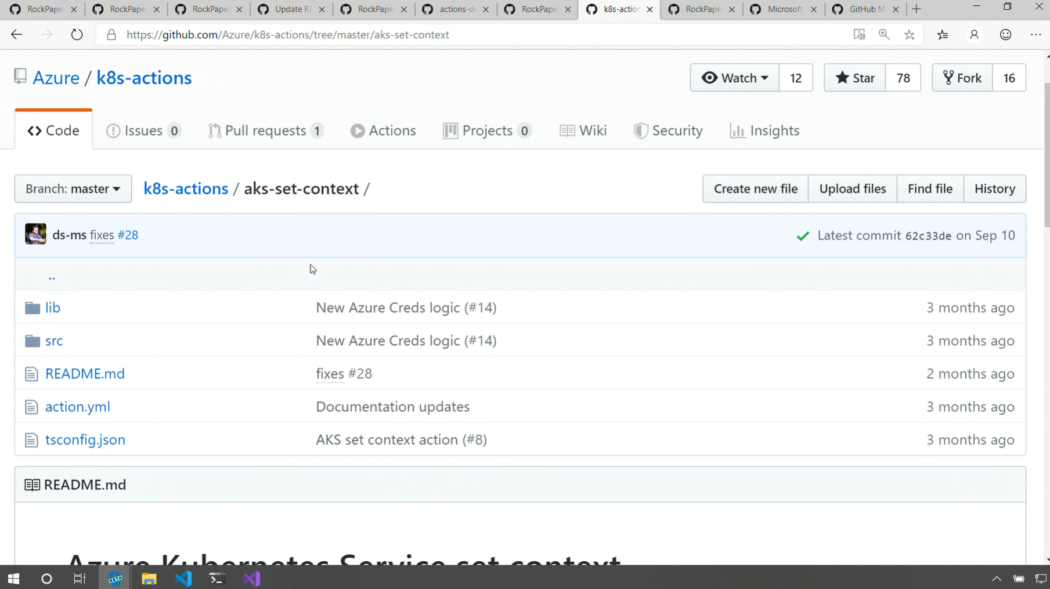Screen dimensions: 1050x589
Task: Click Find file button
Action: pyautogui.click(x=930, y=189)
